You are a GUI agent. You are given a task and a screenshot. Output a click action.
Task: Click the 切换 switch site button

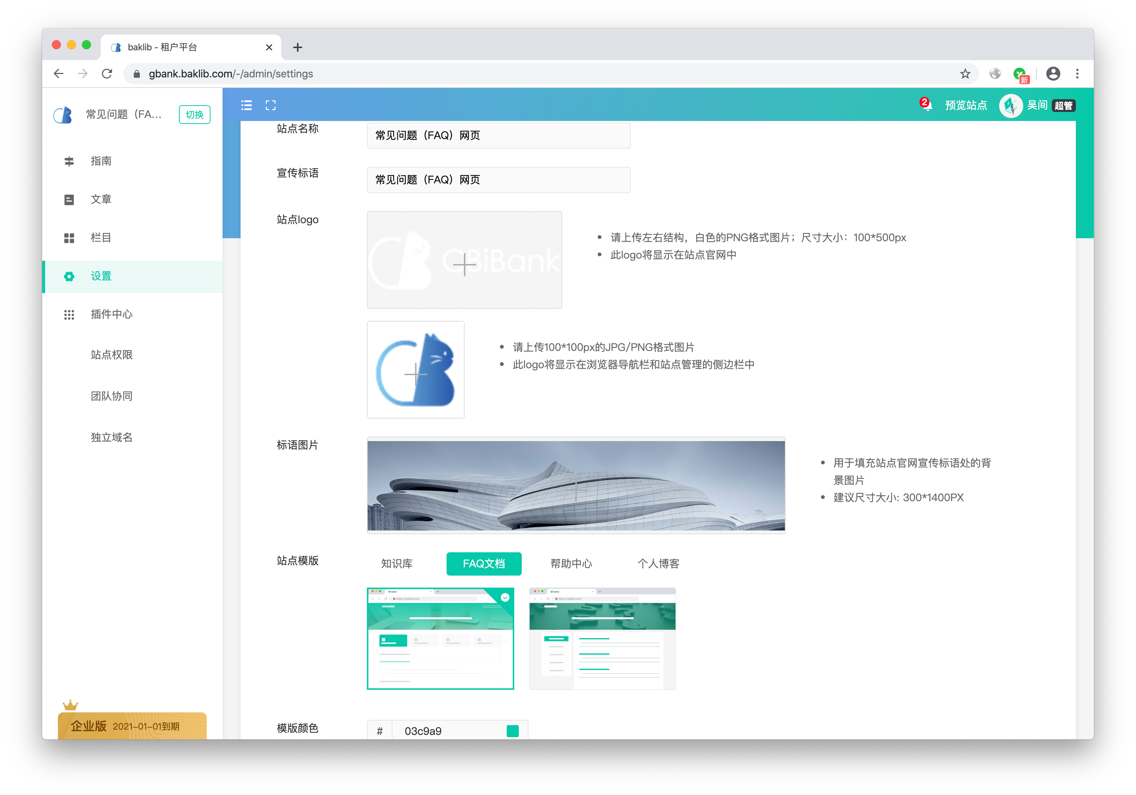[x=194, y=115]
